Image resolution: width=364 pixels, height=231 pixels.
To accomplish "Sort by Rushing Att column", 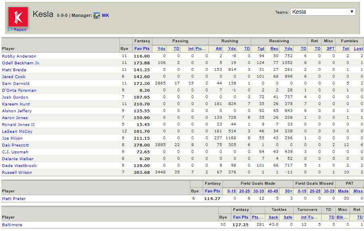I will point(218,48).
